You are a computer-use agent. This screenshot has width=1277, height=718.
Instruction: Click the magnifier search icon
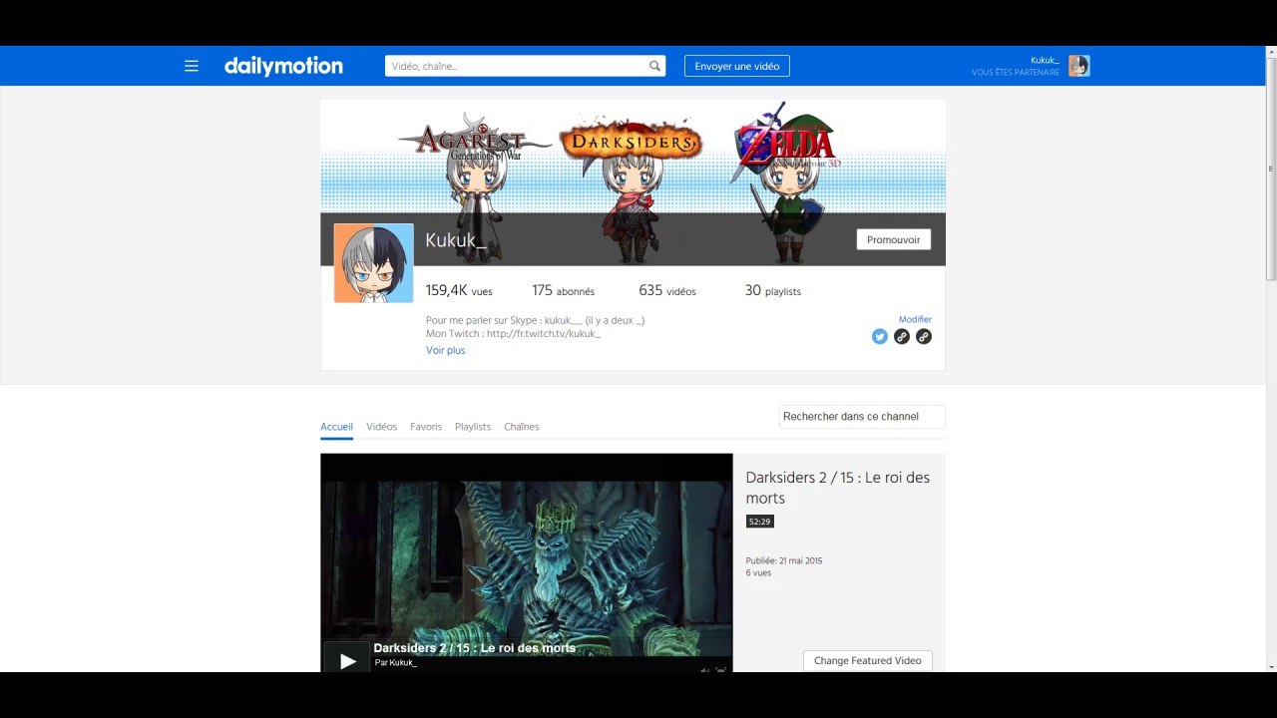654,66
